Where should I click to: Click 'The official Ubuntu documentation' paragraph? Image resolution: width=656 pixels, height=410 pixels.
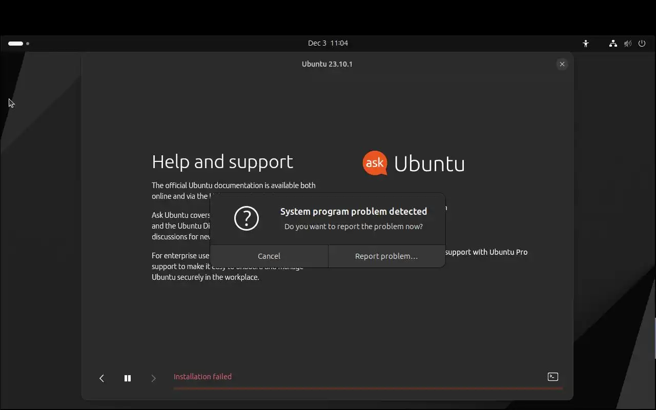click(234, 191)
